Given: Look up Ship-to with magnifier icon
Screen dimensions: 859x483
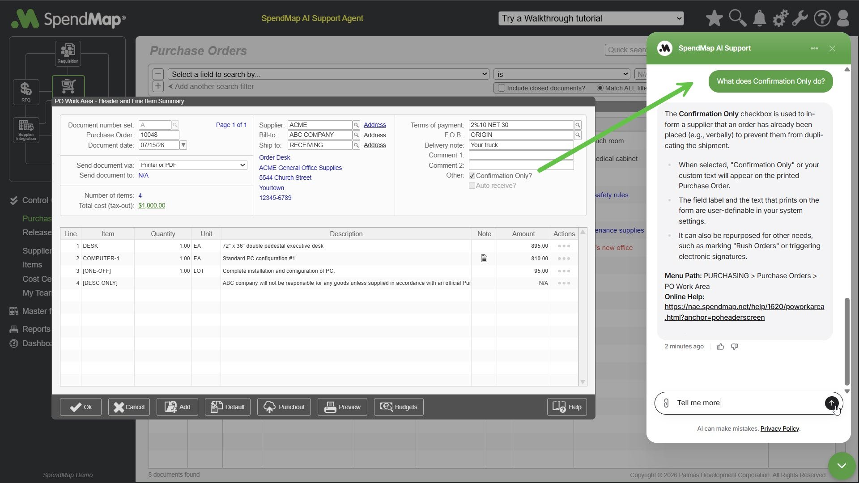Looking at the screenshot, I should click(x=356, y=145).
